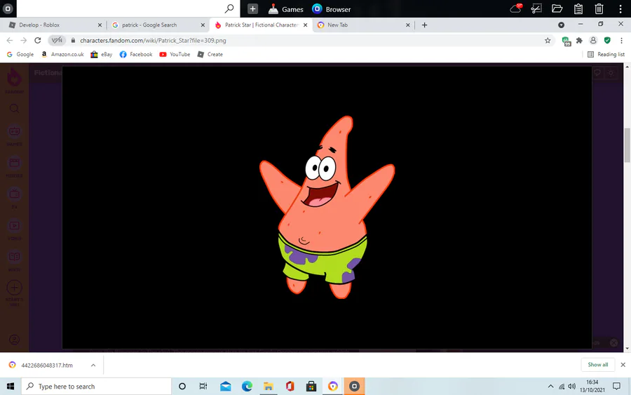Open the volume control in tray
Viewport: 631px width, 395px height.
(572, 387)
